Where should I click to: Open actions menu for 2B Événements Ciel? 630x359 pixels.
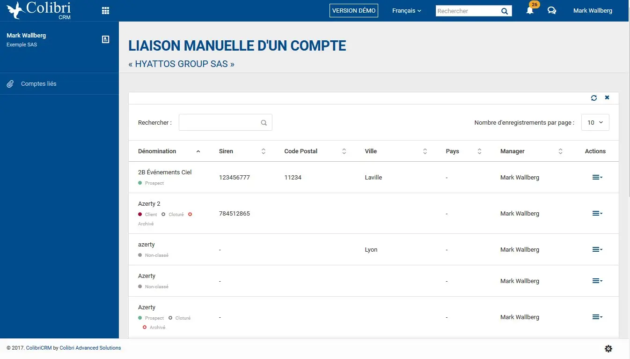coord(597,177)
